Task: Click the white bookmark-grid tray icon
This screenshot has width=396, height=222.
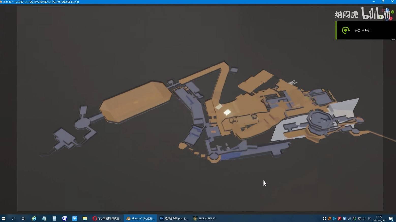Action: click(x=324, y=219)
